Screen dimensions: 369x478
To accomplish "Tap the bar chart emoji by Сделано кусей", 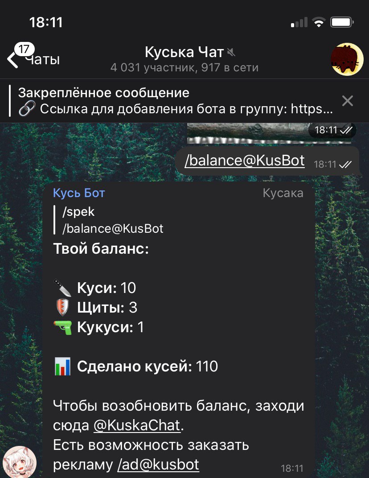I will (x=62, y=366).
